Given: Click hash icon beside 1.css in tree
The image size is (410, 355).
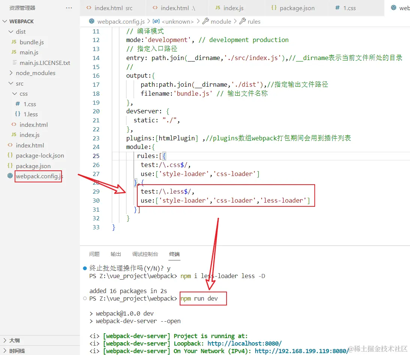Looking at the screenshot, I should (18, 104).
